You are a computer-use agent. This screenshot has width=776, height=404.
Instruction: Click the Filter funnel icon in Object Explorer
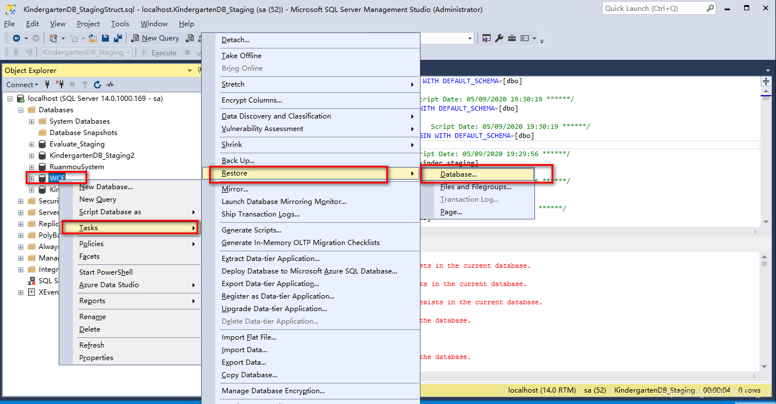85,84
